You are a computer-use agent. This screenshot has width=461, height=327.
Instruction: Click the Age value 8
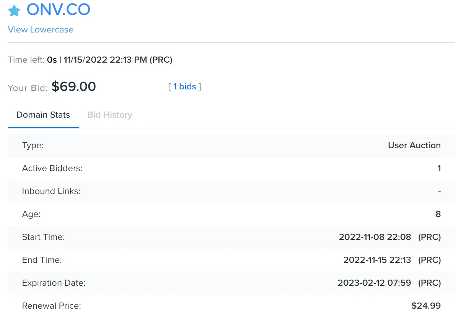pos(438,214)
